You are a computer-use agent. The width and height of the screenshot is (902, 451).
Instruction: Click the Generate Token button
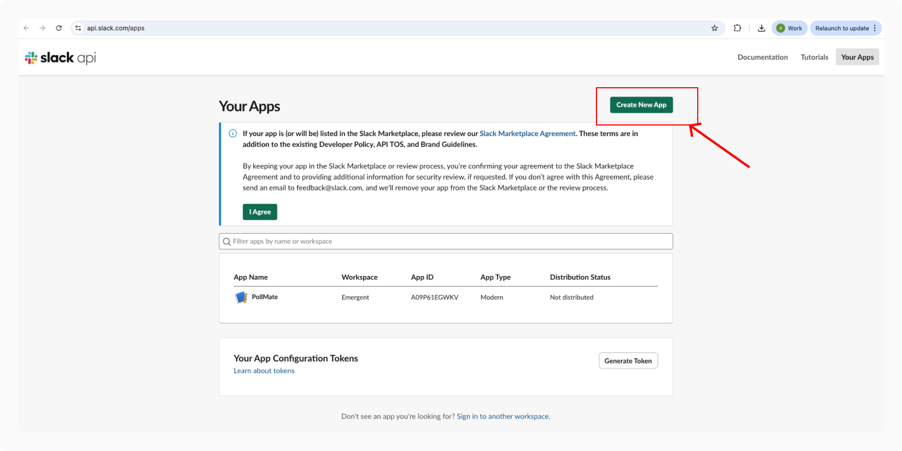(x=628, y=360)
